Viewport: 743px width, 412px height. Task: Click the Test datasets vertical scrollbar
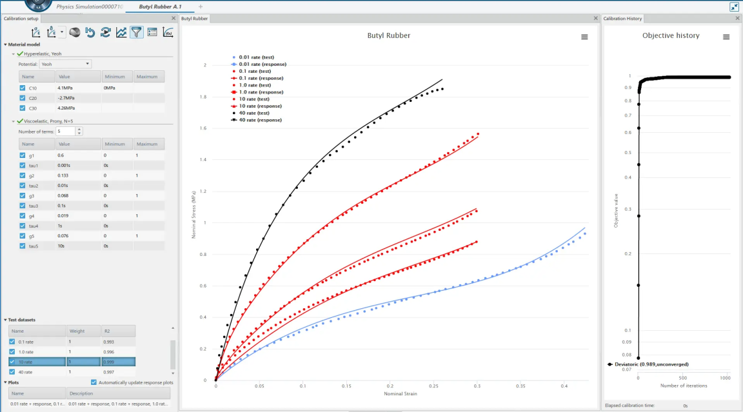(x=172, y=353)
